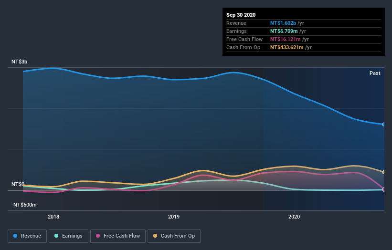Click the Free Cash Flow label in tooltip
Viewport: 392px width, 250px height.
[244, 39]
